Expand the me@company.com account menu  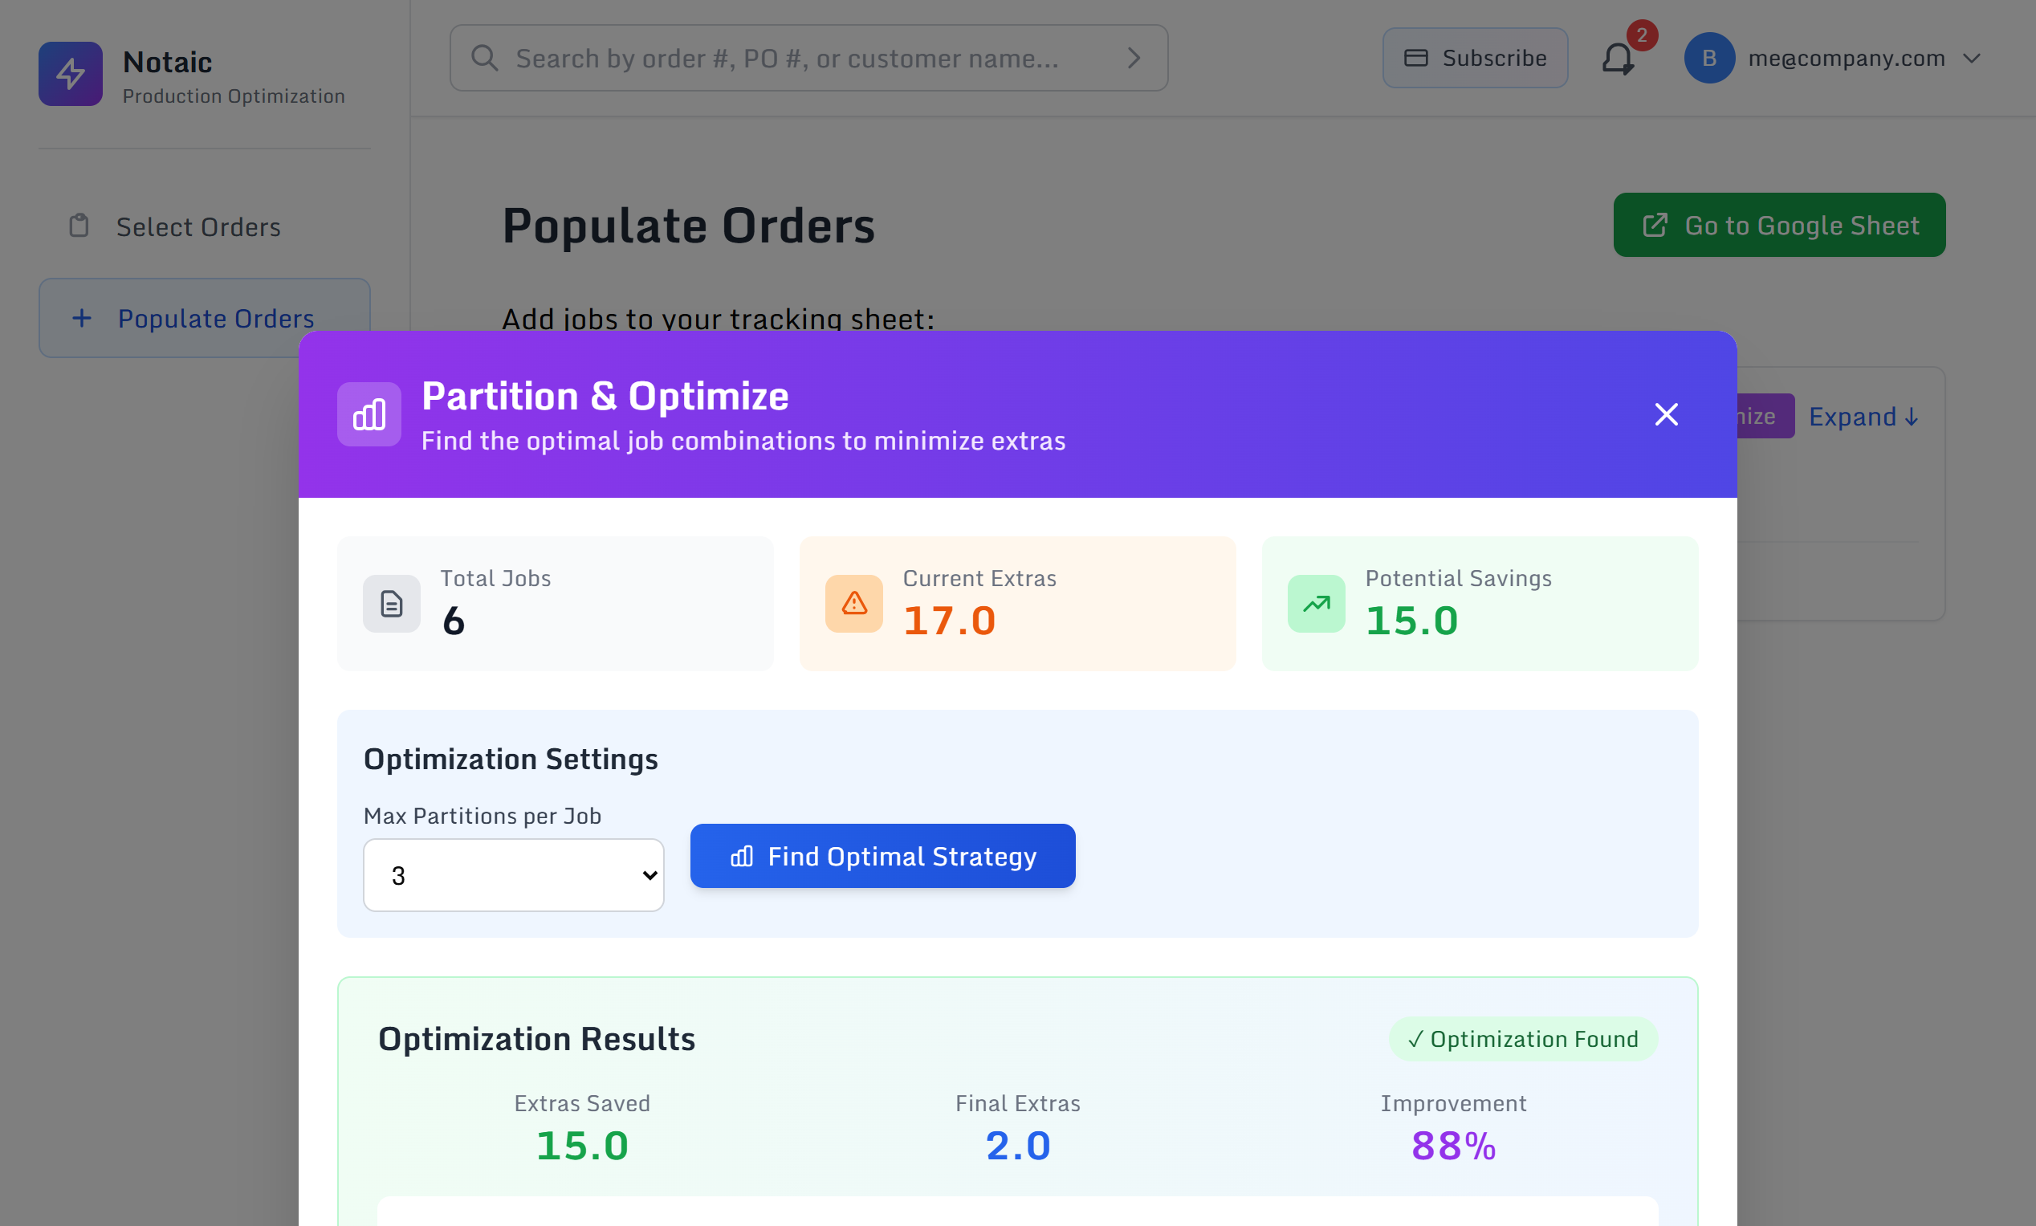(1972, 58)
